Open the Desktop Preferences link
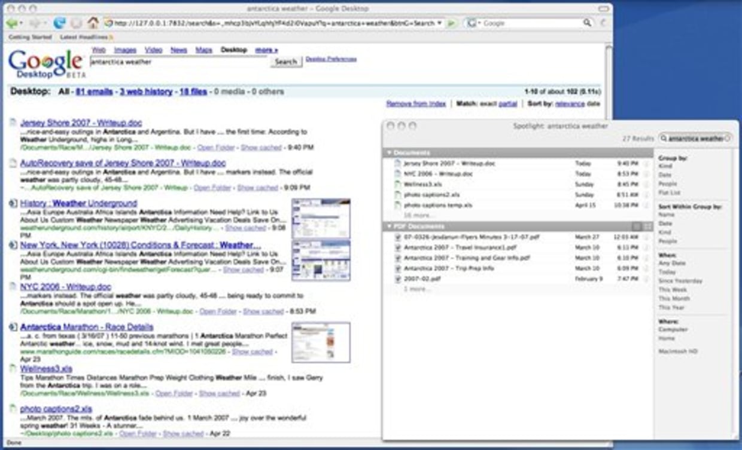The width and height of the screenshot is (742, 450). click(332, 59)
